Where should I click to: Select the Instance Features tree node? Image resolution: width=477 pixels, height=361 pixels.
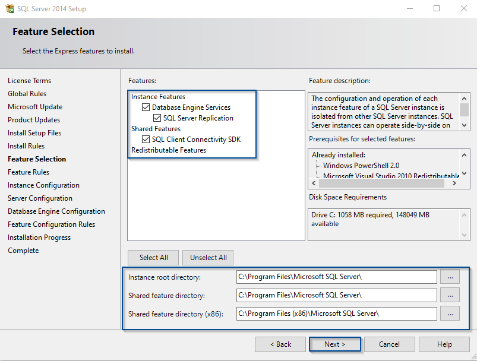pos(158,97)
